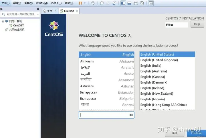Image resolution: width=206 pixels, height=138 pixels.
Task: Collapse the 我的计算机 tree node
Action: 3,21
